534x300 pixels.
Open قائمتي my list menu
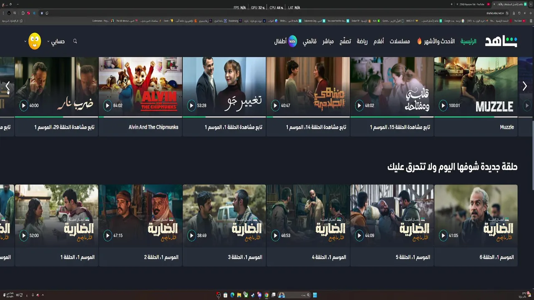coord(310,42)
